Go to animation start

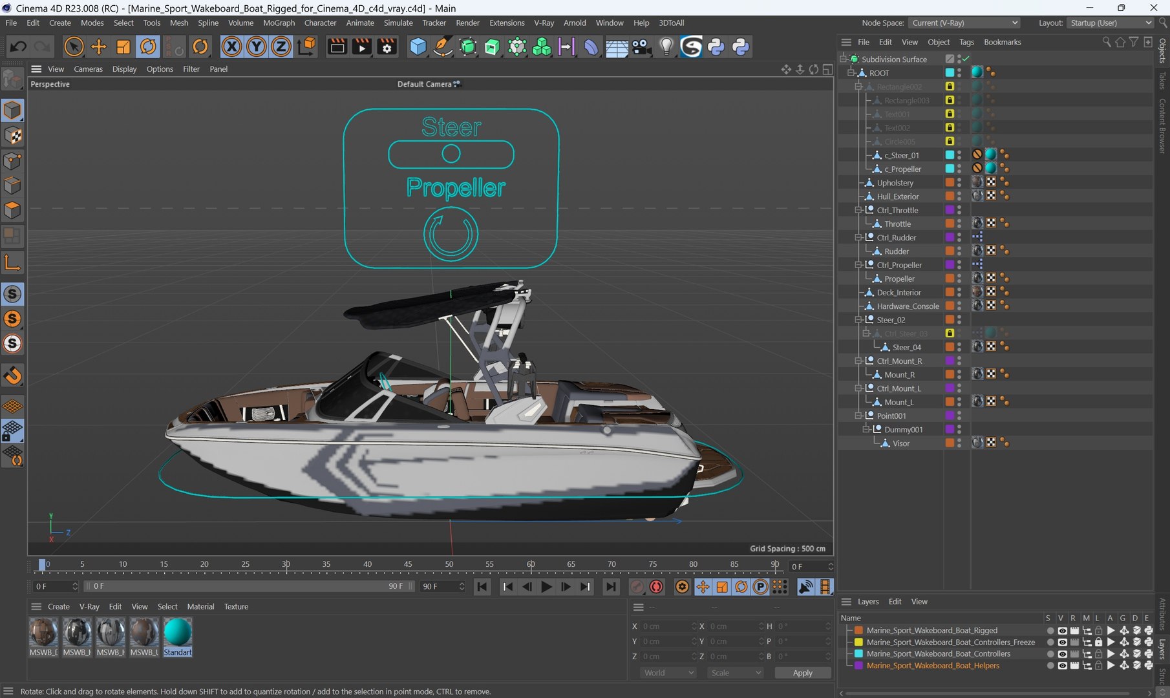pos(482,586)
